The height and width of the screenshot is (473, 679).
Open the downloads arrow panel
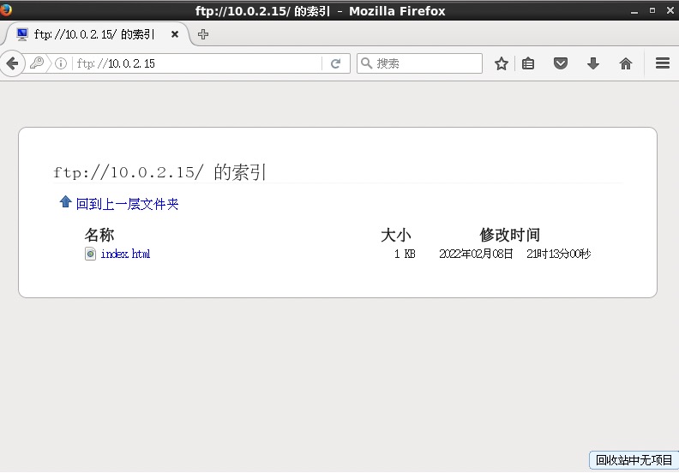pyautogui.click(x=593, y=63)
